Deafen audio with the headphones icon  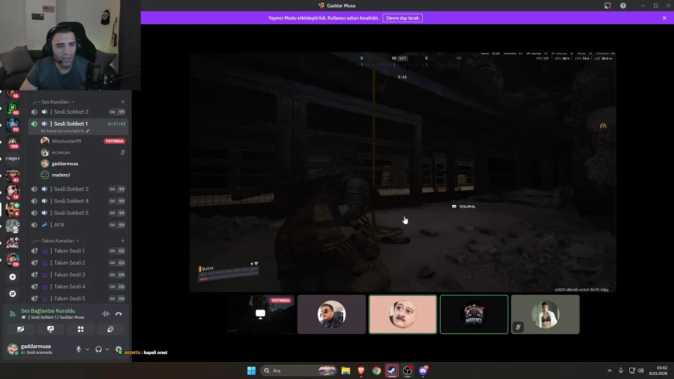(98, 349)
